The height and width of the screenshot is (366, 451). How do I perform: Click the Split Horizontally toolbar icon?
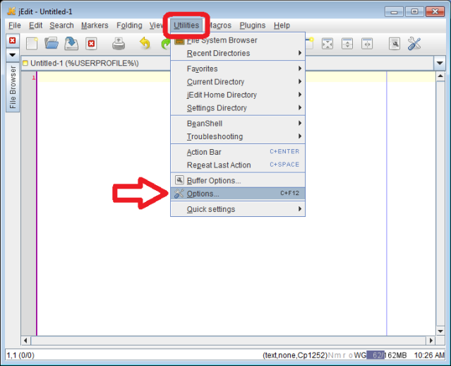click(347, 44)
